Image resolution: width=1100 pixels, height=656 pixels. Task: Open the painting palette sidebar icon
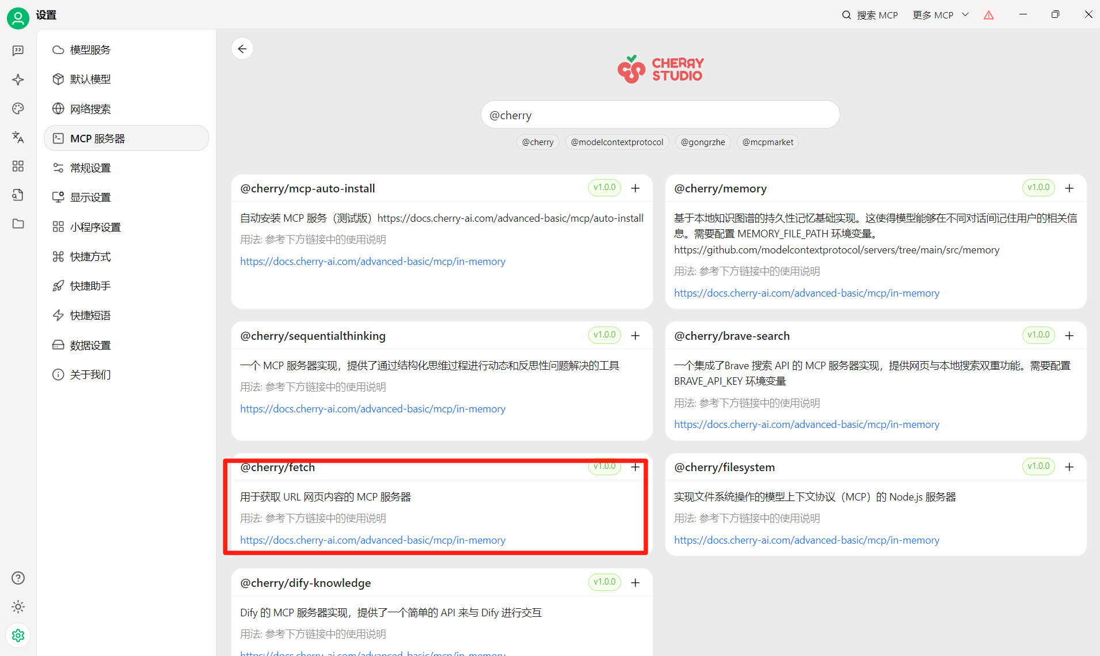tap(18, 108)
